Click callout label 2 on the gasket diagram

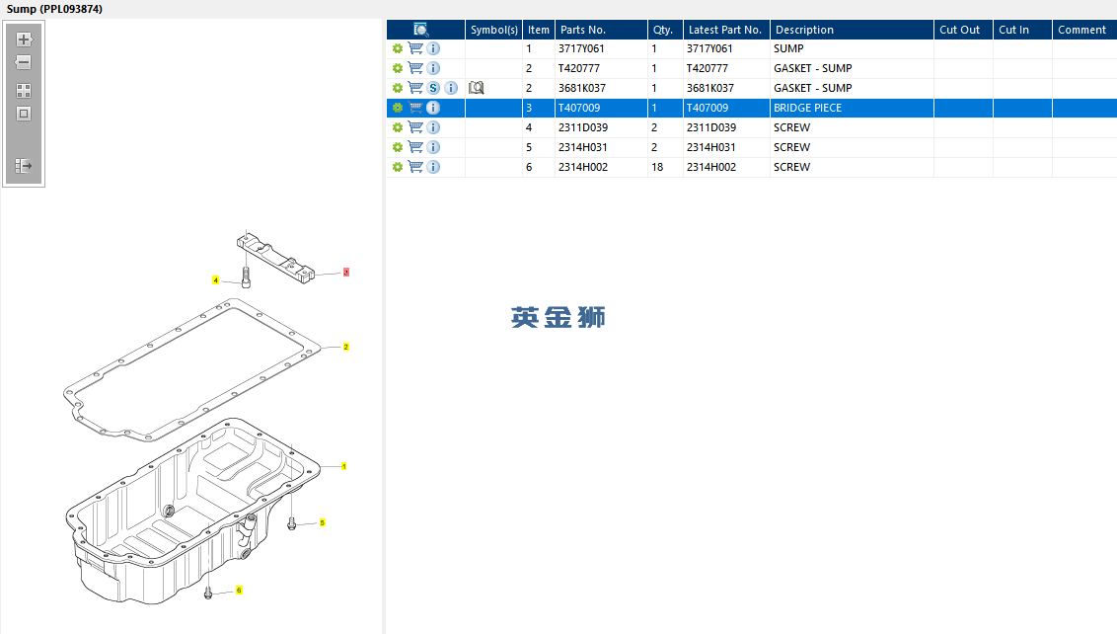tap(346, 347)
